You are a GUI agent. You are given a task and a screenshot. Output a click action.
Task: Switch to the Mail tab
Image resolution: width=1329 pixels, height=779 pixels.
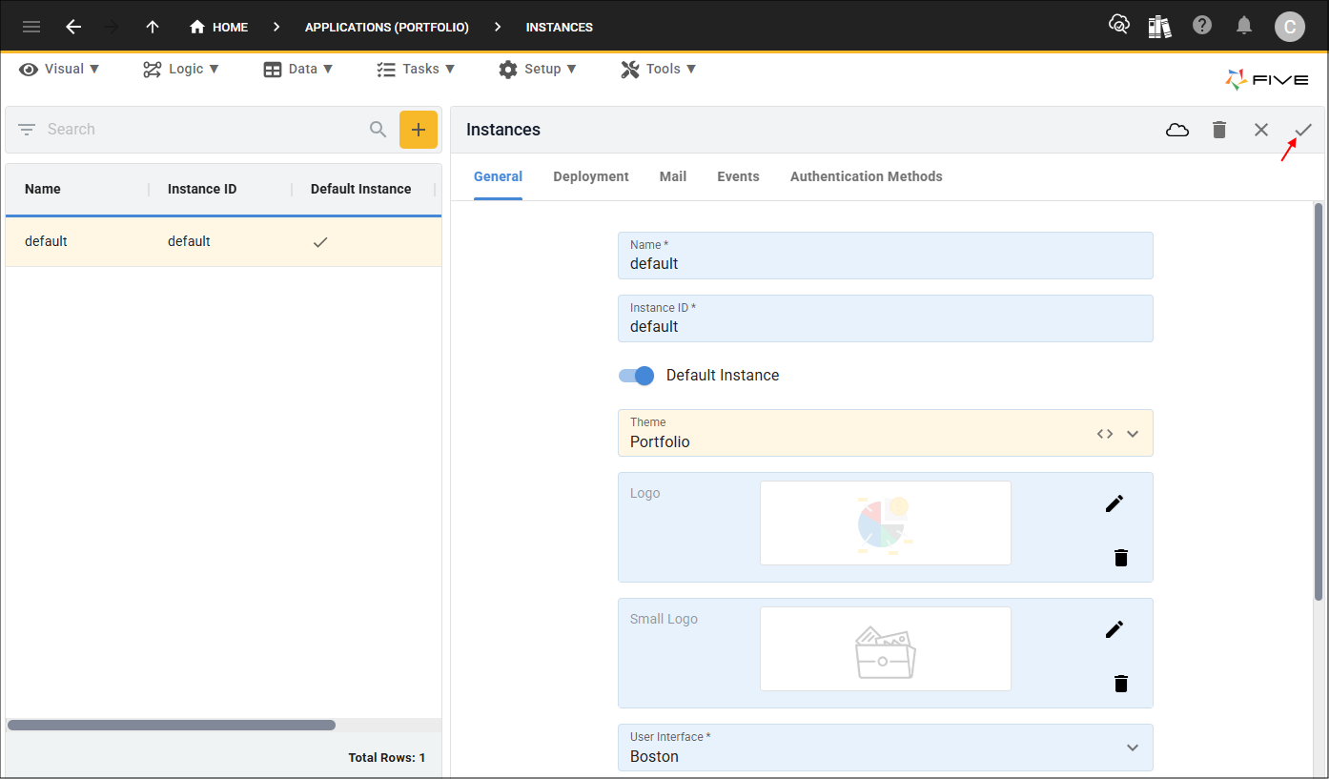[x=673, y=176]
